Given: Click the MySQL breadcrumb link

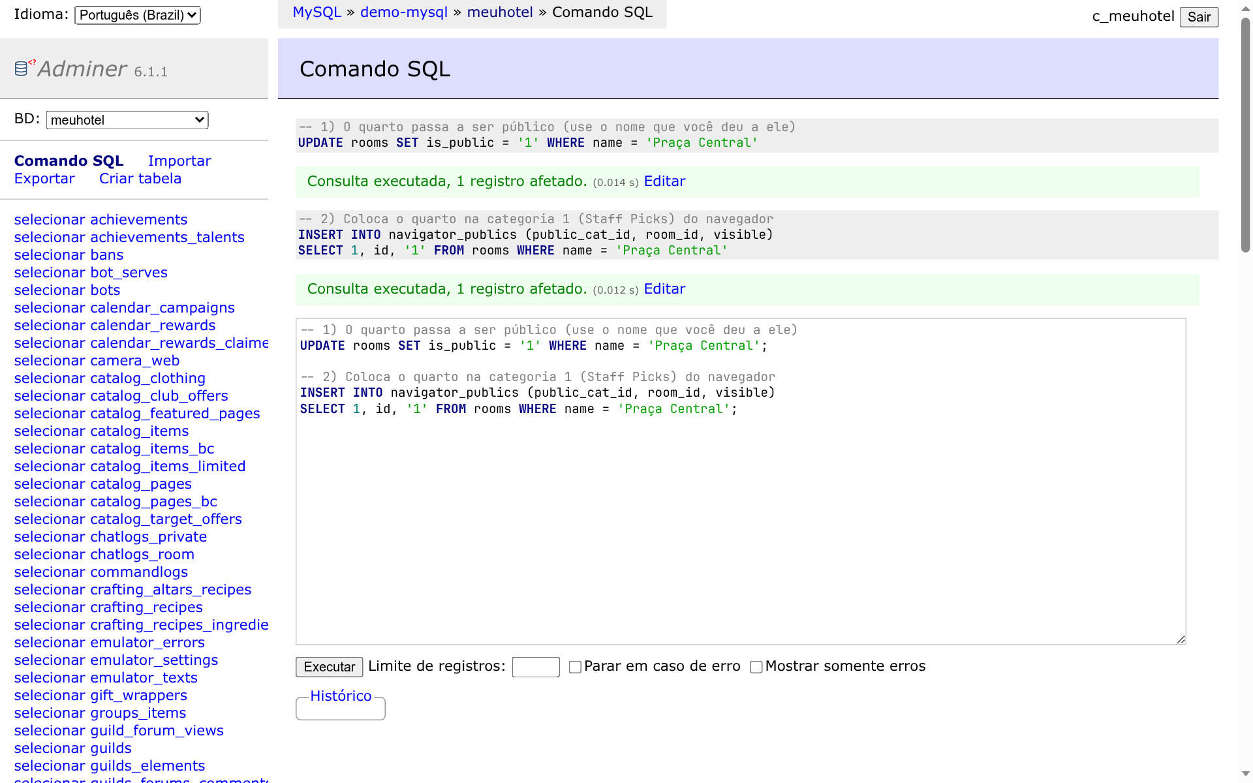Looking at the screenshot, I should pos(317,12).
